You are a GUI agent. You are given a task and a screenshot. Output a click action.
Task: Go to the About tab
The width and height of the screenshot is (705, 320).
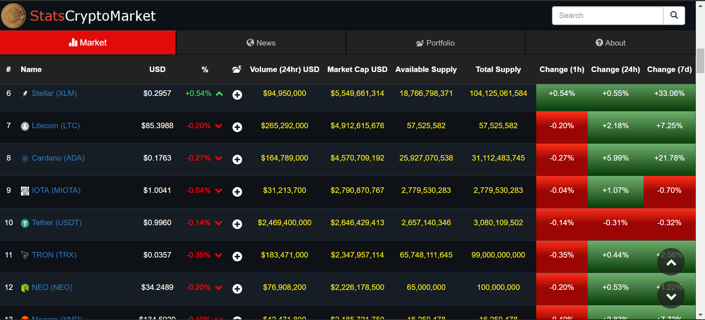610,43
